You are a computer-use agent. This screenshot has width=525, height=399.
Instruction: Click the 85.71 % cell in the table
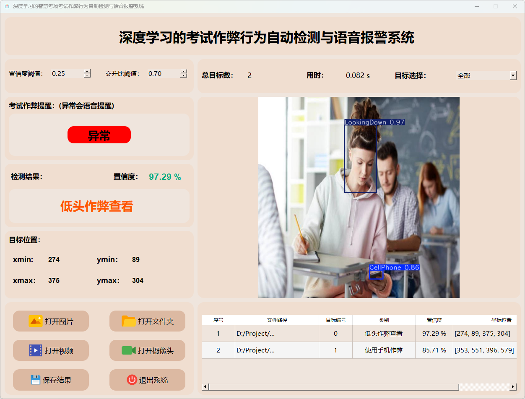click(434, 350)
